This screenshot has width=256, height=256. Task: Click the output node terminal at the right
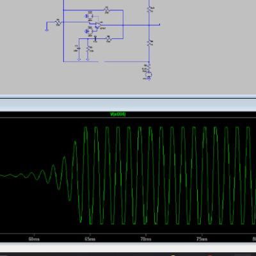pyautogui.click(x=159, y=25)
